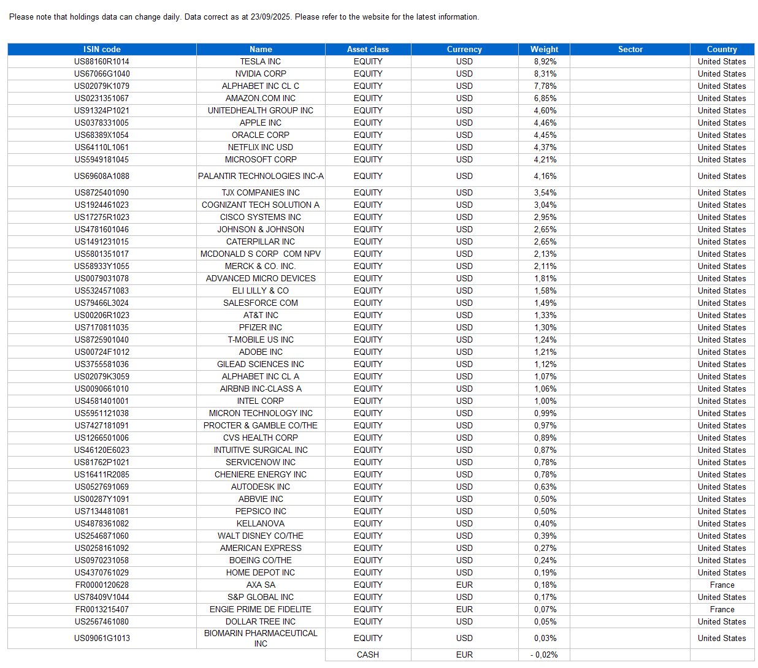Select the BIOMARIN PHARMACEUTICAL INC cell
Screen dimensions: 758x668
coord(261,638)
